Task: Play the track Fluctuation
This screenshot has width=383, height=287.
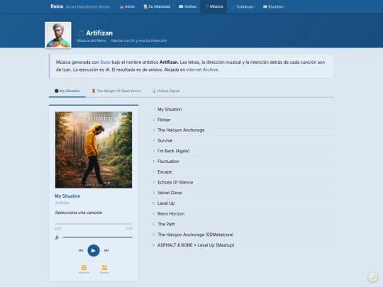Action: (242, 162)
